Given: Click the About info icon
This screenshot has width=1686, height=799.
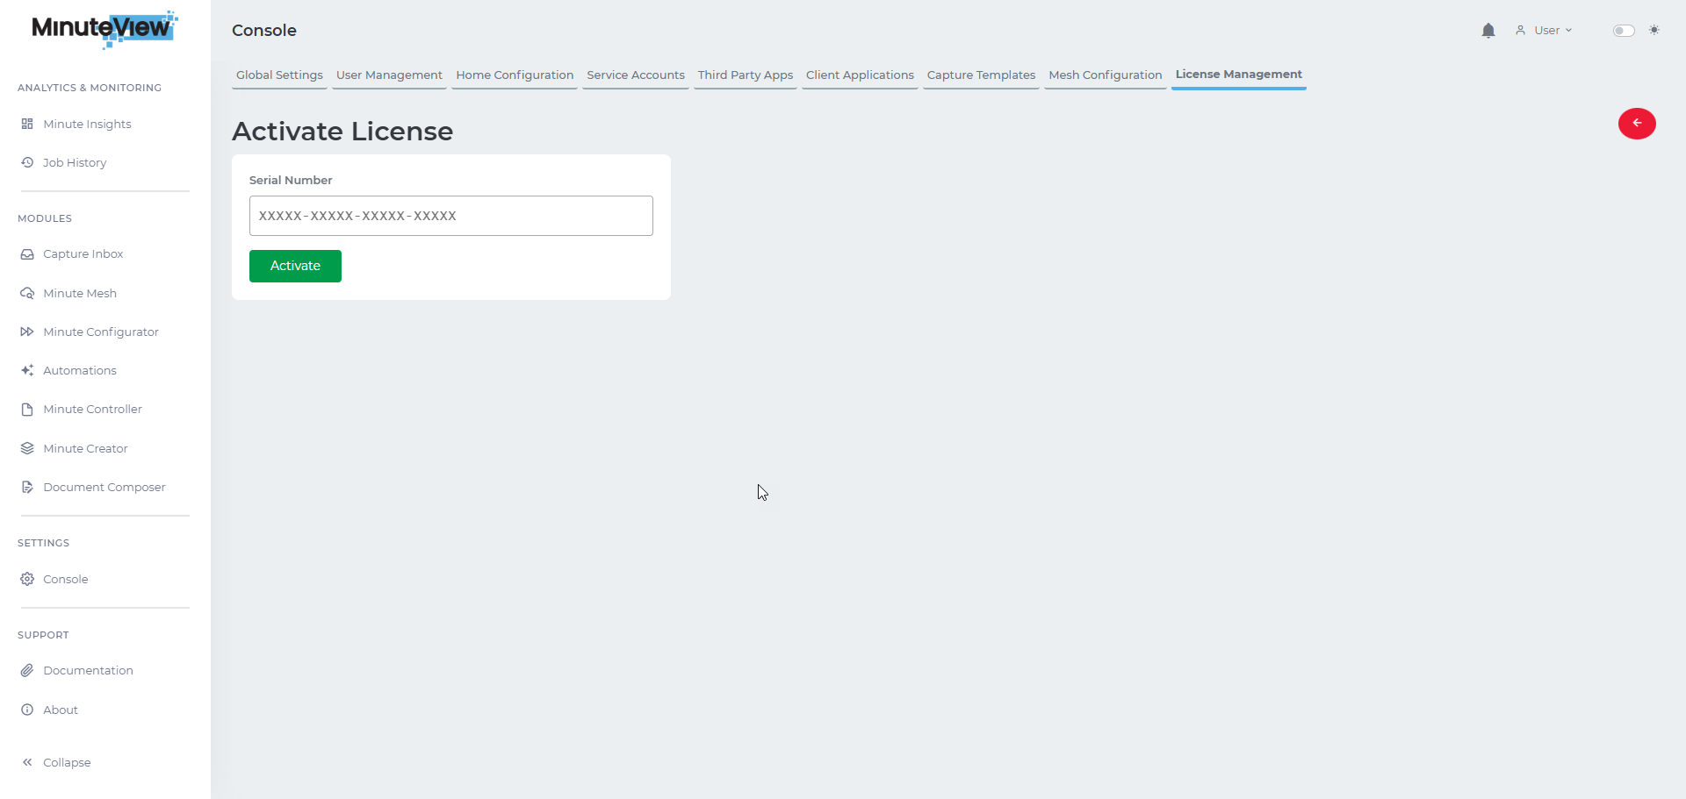Looking at the screenshot, I should coord(27,710).
